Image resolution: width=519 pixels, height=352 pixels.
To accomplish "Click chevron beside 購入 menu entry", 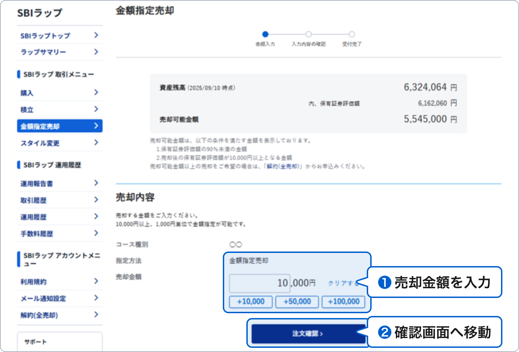I will [96, 93].
